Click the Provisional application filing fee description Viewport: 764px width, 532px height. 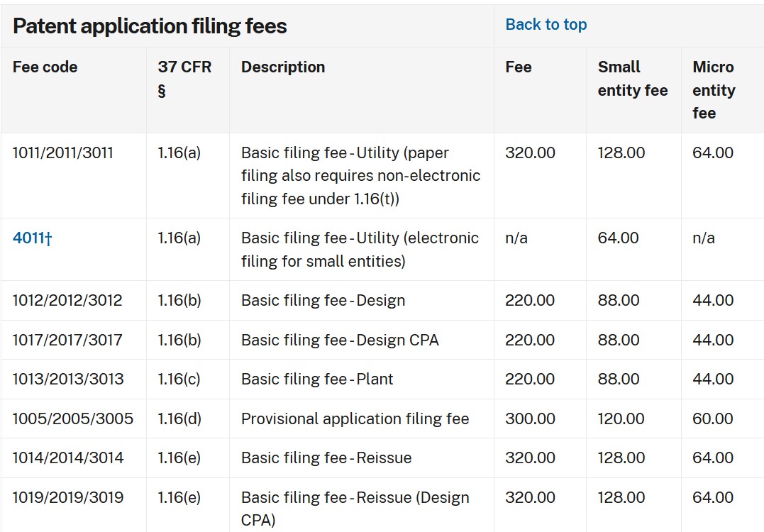click(x=355, y=419)
